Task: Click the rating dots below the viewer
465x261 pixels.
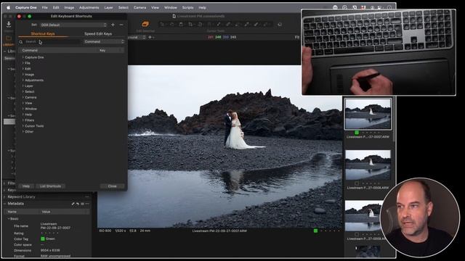Action: pos(330,231)
